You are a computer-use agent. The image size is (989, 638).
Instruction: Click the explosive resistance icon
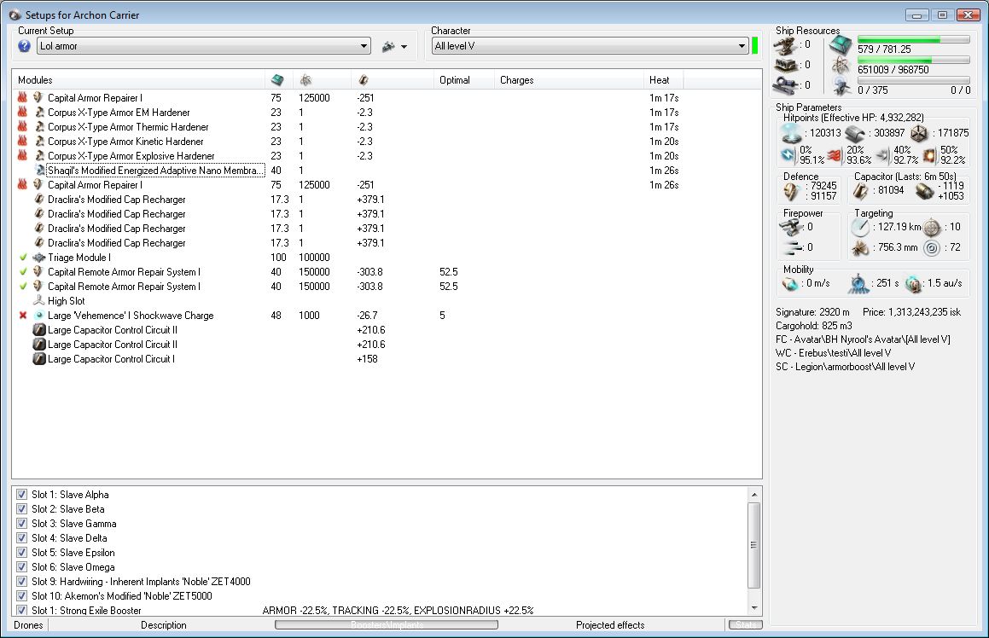pos(930,155)
